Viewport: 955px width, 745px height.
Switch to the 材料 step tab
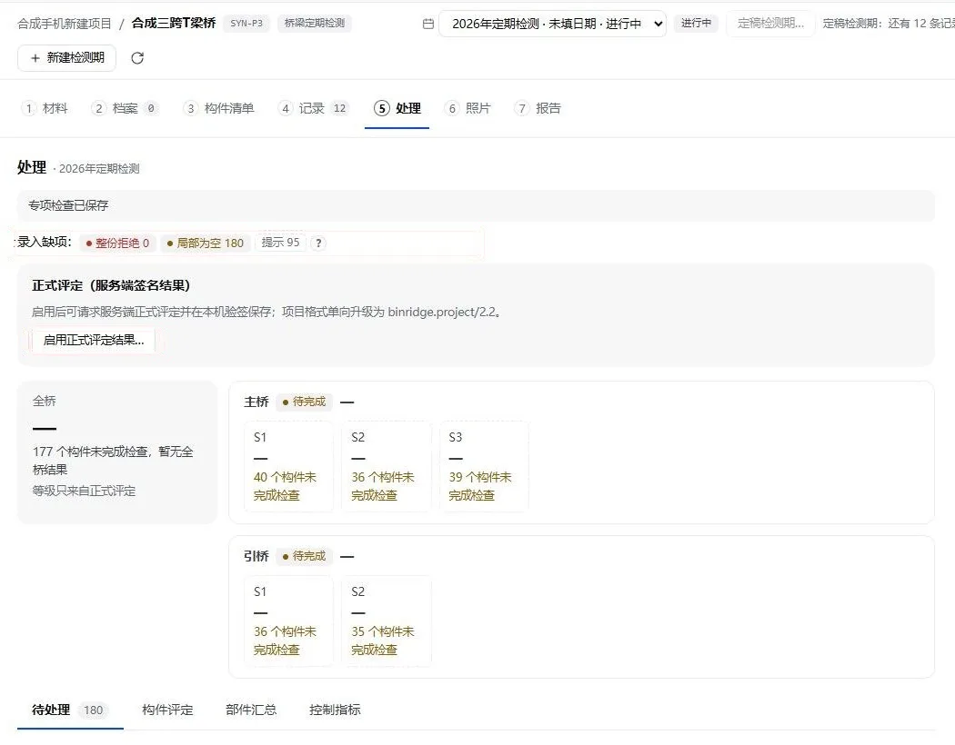[45, 108]
